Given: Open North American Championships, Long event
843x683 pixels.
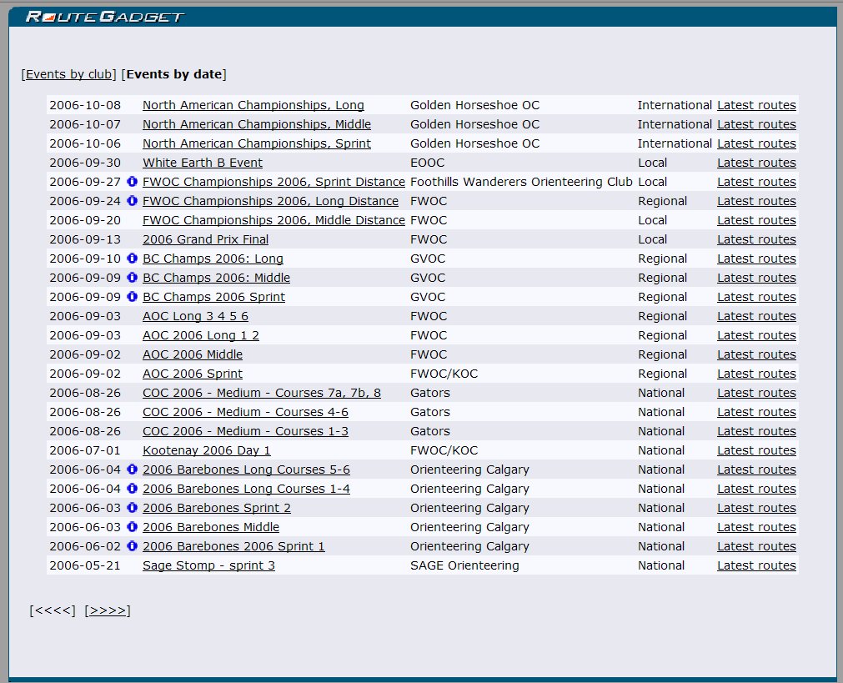Looking at the screenshot, I should pyautogui.click(x=253, y=105).
